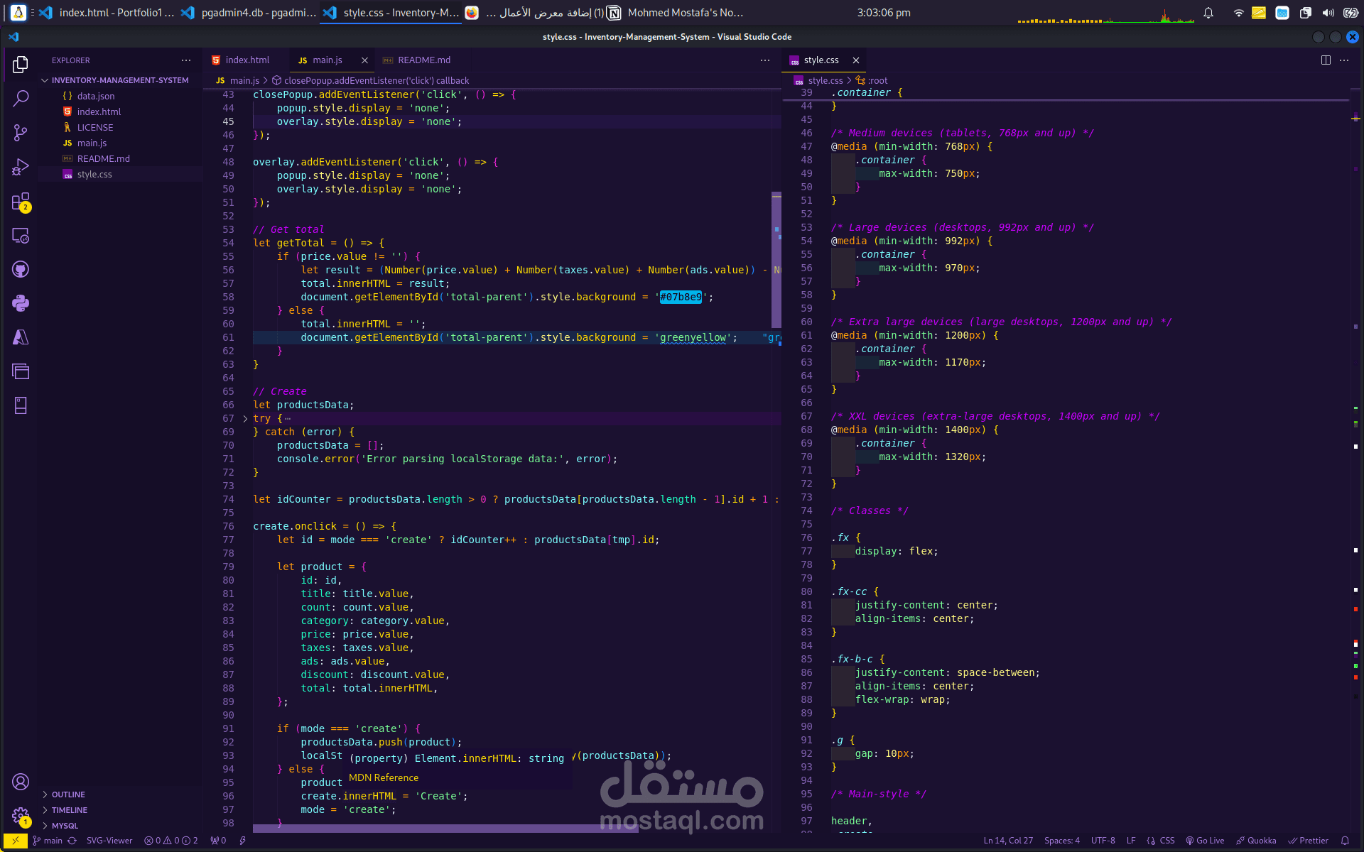Switch to the index.html editor tab
This screenshot has width=1364, height=852.
click(x=247, y=60)
